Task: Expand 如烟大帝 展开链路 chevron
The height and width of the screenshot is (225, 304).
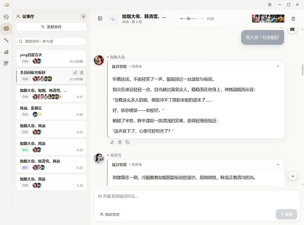Action: pyautogui.click(x=278, y=66)
